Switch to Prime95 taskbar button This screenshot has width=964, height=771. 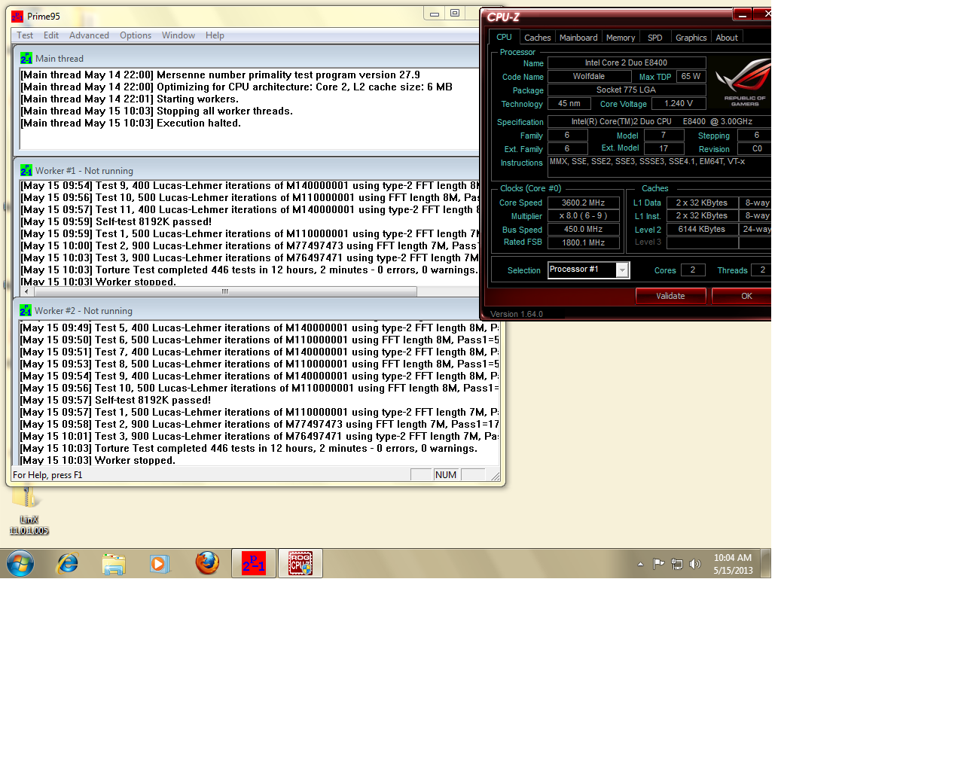[254, 563]
